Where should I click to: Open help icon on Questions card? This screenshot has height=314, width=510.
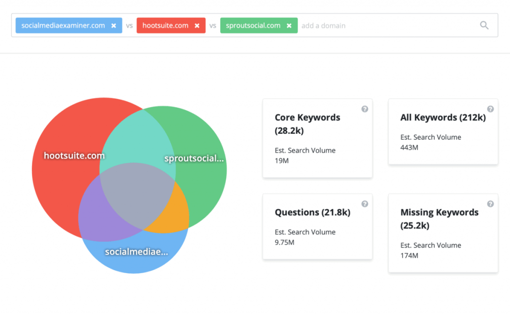click(365, 204)
